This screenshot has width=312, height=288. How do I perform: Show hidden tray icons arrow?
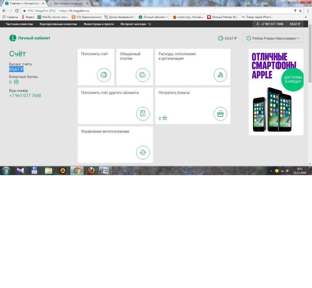pyautogui.click(x=271, y=171)
